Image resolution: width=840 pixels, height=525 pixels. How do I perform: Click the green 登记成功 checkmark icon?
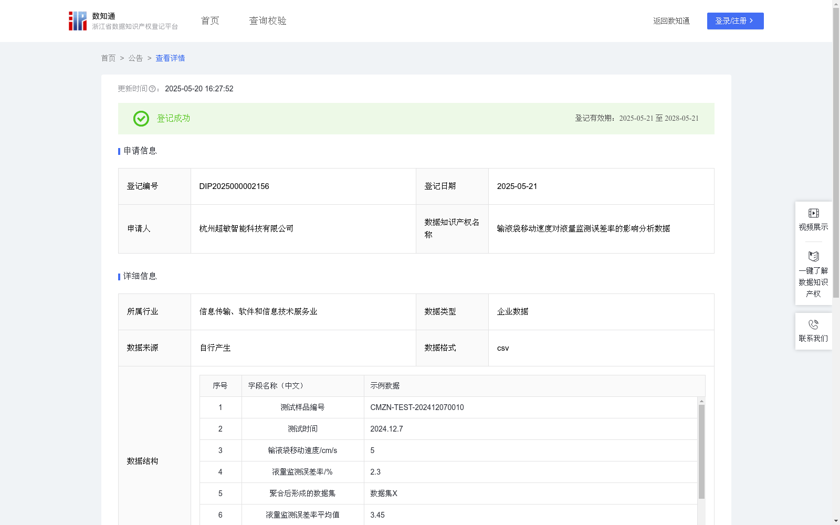click(141, 119)
